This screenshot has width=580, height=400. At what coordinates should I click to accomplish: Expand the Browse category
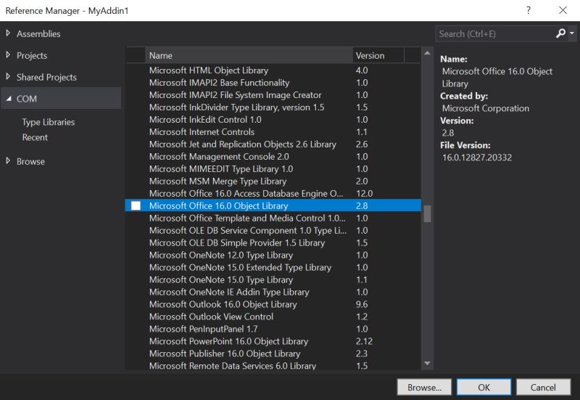pos(8,161)
